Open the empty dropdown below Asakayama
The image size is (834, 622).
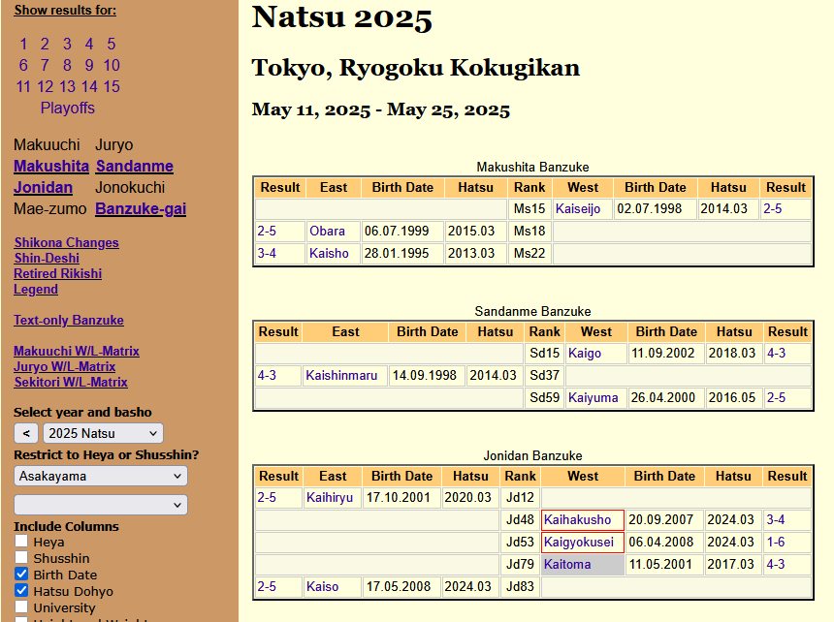point(101,505)
